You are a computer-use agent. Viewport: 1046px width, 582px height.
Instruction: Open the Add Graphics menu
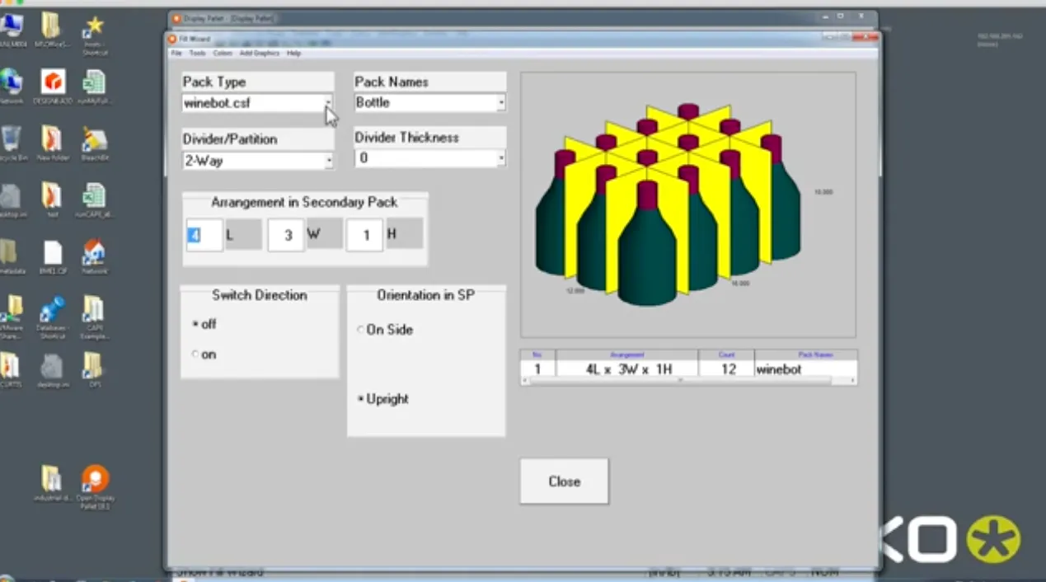pyautogui.click(x=259, y=53)
